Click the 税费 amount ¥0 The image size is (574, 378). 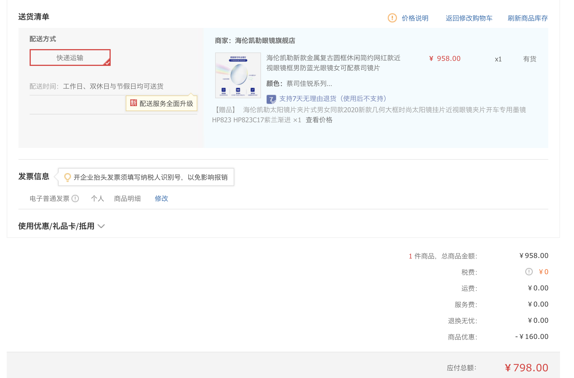click(x=544, y=272)
